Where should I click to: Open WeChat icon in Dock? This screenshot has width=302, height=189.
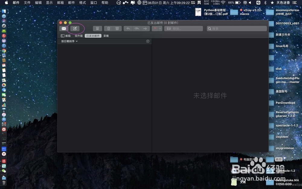point(4,171)
